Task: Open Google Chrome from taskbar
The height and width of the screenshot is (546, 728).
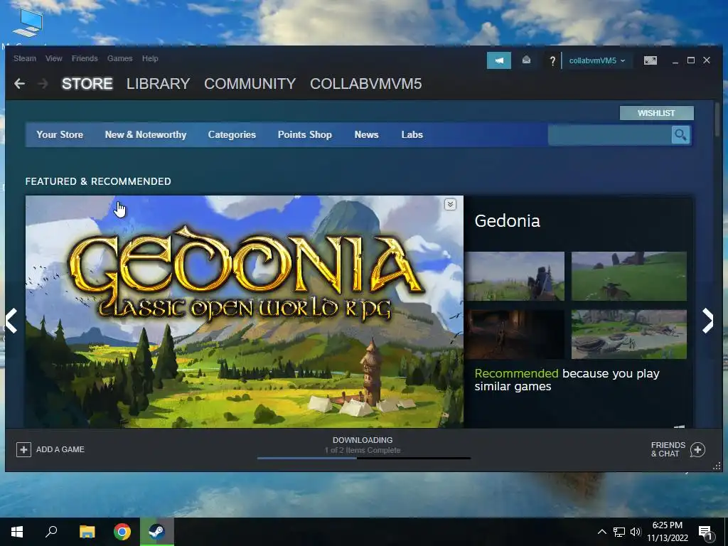Action: 122,532
